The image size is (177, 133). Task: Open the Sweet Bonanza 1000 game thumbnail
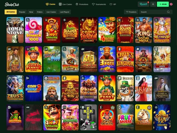(x=33, y=30)
